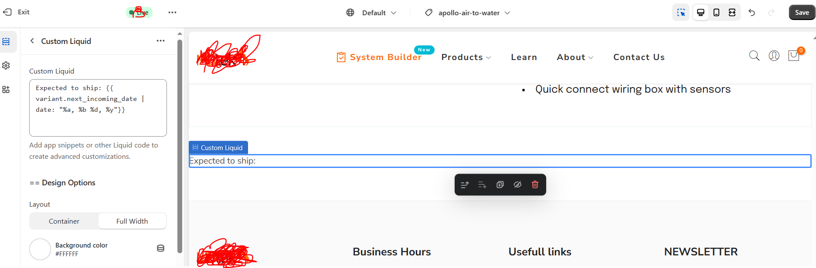Select Container layout option

pos(64,221)
